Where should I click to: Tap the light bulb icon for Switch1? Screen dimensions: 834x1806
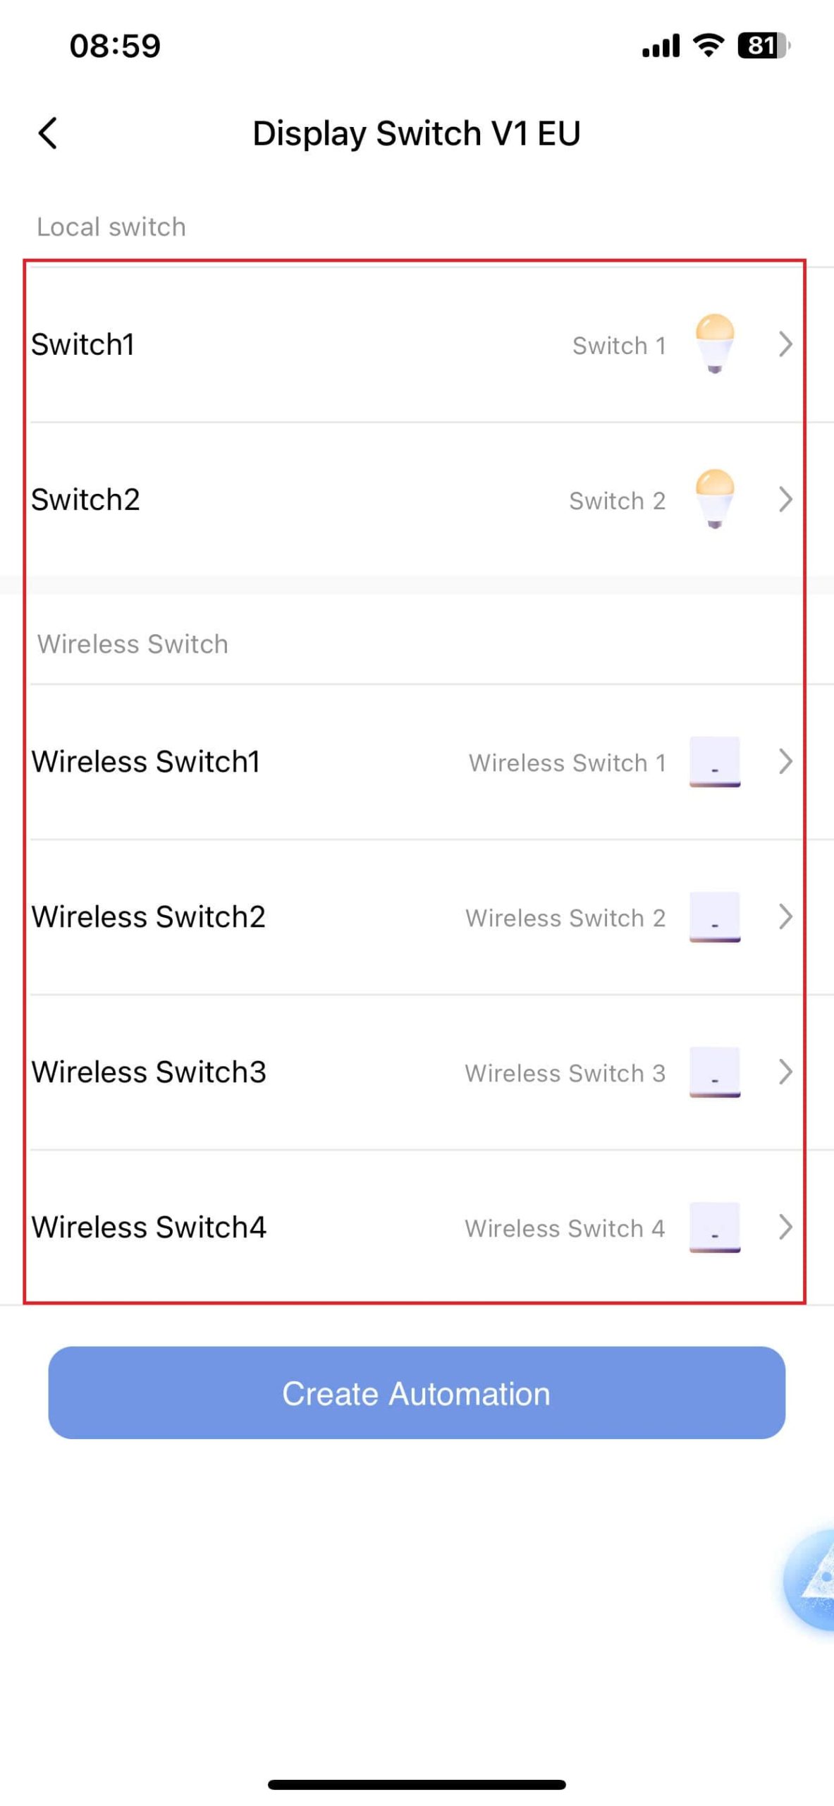point(714,343)
